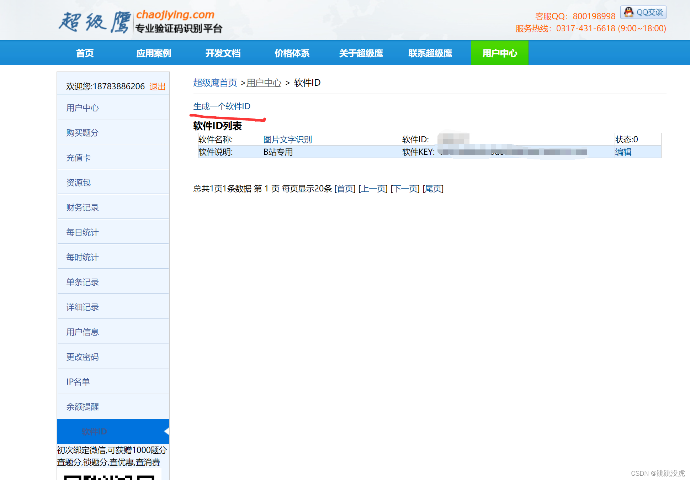Image resolution: width=690 pixels, height=480 pixels.
Task: Click the 超级鹰 site logo
Action: tap(140, 21)
